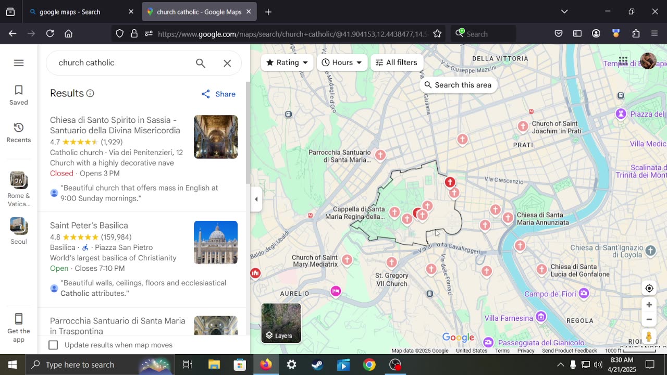Click the Street View Pegman
This screenshot has height=375, width=667.
pos(649,337)
